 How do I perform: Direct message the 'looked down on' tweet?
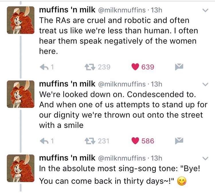point(179,141)
